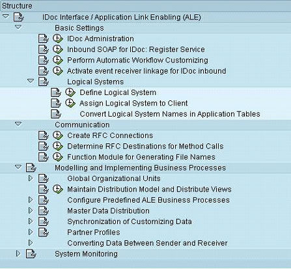The image size is (291, 269).
Task: Click execute icon for Assign Logical System to Client
Action: click(70, 103)
